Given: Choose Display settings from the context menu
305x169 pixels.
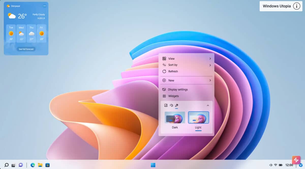Looking at the screenshot, I should (x=178, y=89).
